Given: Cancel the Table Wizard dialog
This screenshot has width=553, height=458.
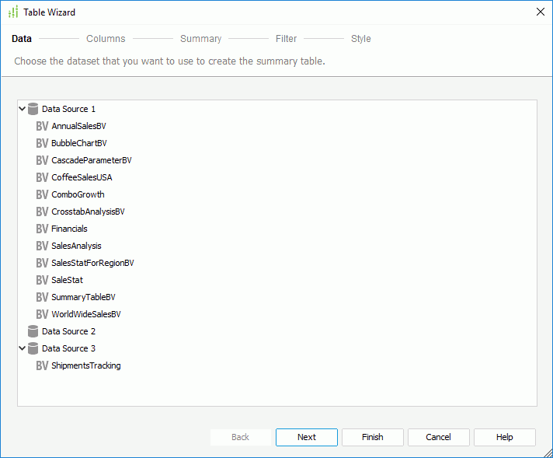Looking at the screenshot, I should click(x=439, y=437).
